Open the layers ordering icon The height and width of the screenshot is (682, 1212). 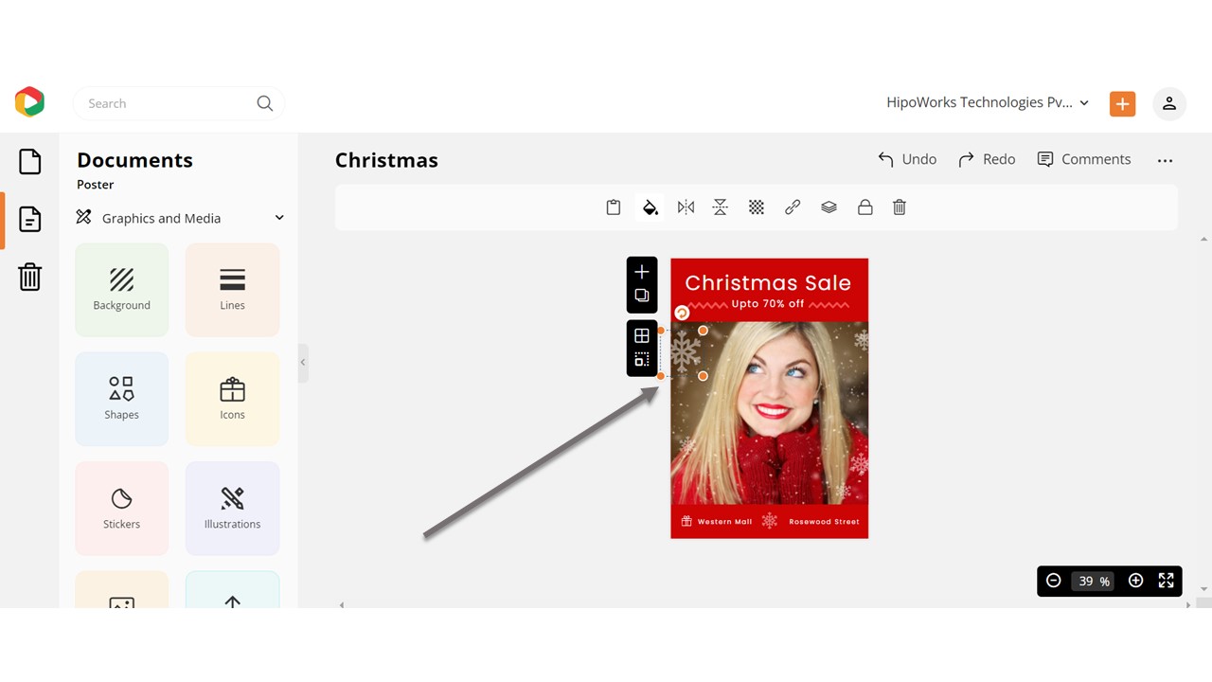click(829, 206)
